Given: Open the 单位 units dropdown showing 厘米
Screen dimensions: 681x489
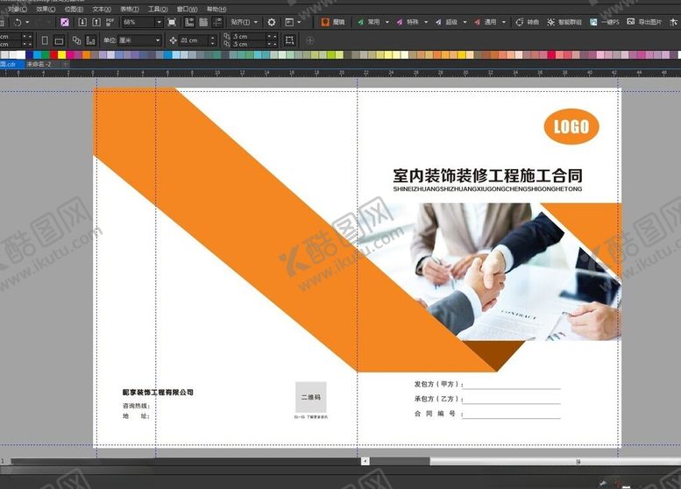Looking at the screenshot, I should [140, 40].
